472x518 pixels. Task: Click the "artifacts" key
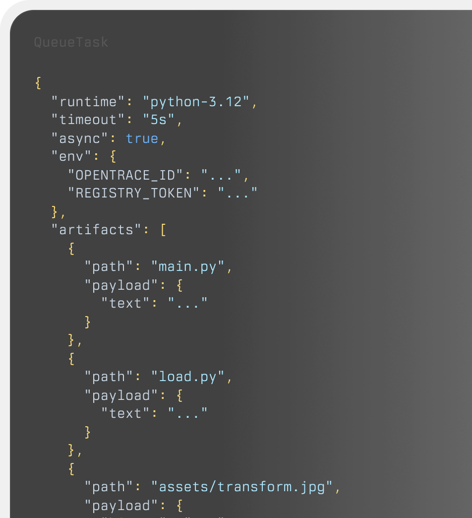tap(96, 230)
